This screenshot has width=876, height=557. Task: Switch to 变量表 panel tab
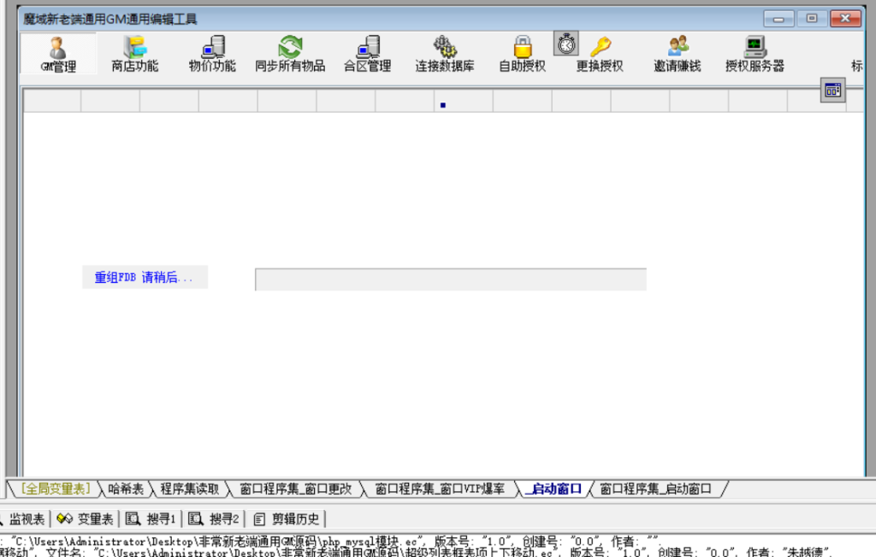tap(86, 519)
